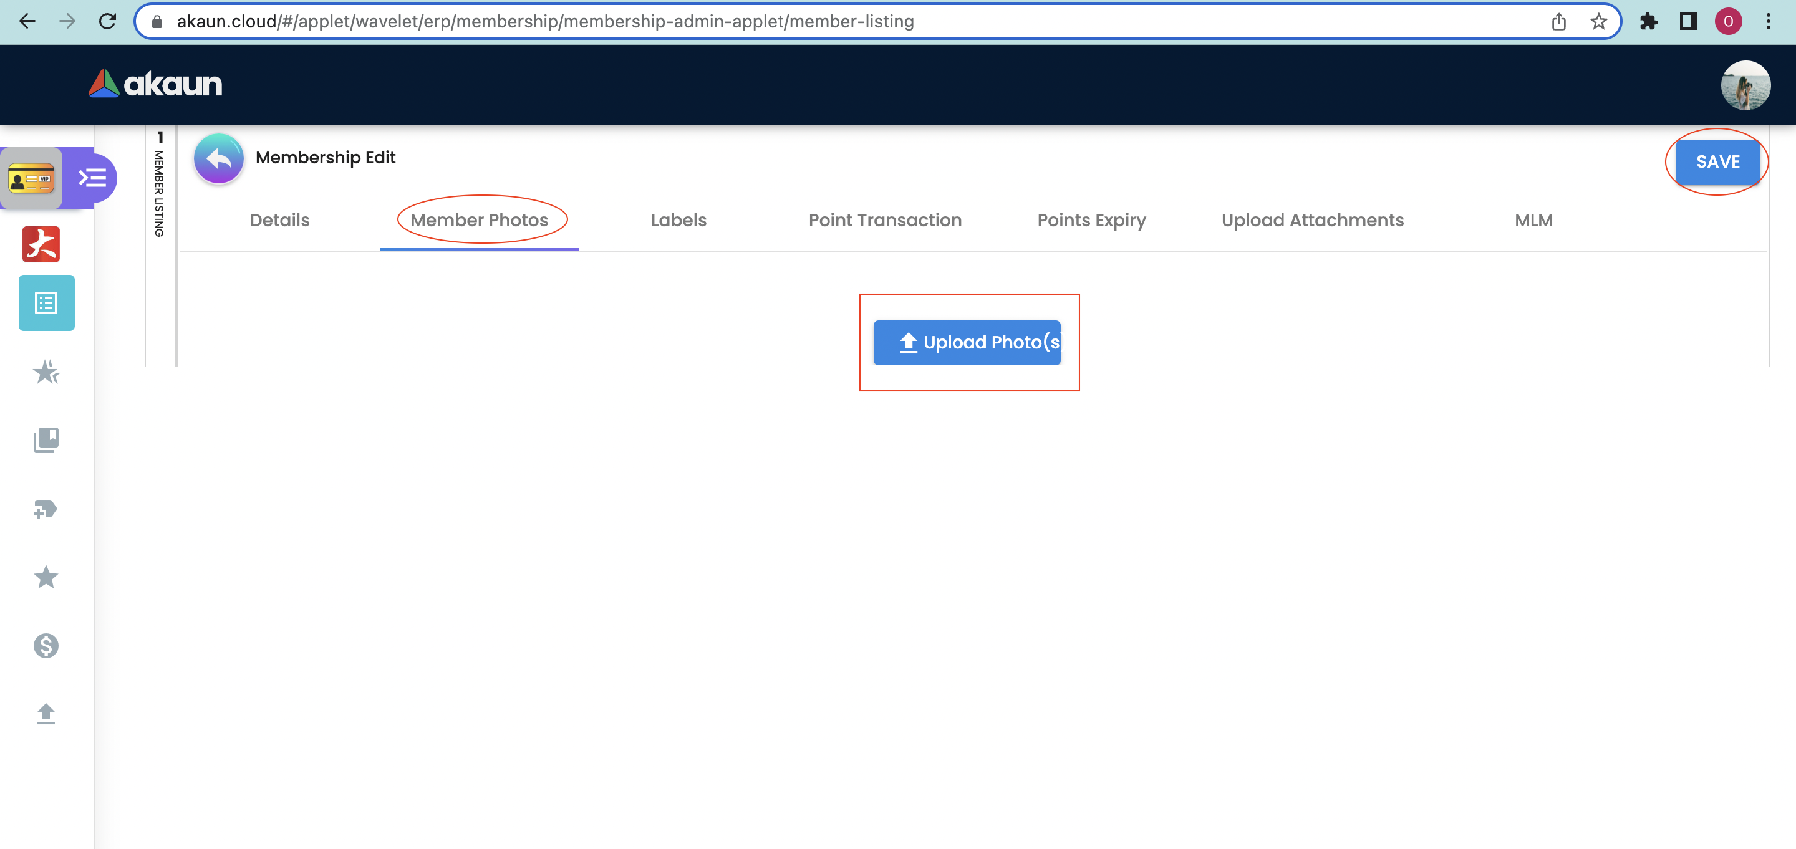1796x849 pixels.
Task: Open the member listing sidebar icon
Action: 46,303
